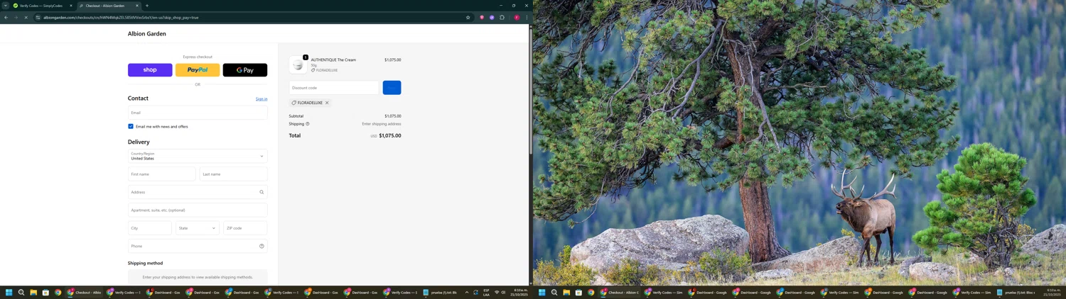Click the Express checkout label
The width and height of the screenshot is (1066, 299).
click(198, 57)
